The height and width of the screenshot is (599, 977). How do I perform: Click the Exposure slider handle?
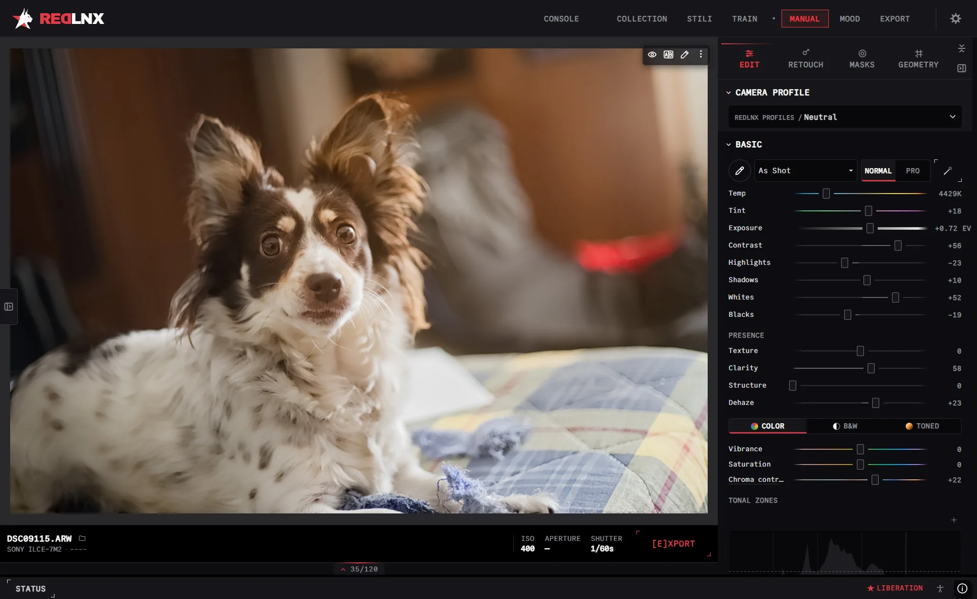tap(870, 228)
